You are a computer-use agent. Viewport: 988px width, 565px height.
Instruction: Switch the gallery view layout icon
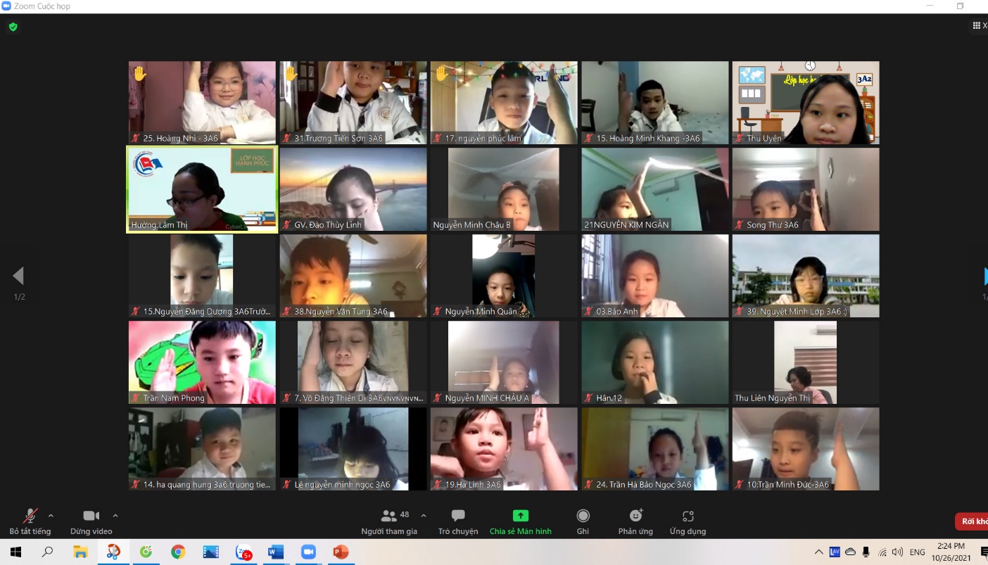[978, 25]
